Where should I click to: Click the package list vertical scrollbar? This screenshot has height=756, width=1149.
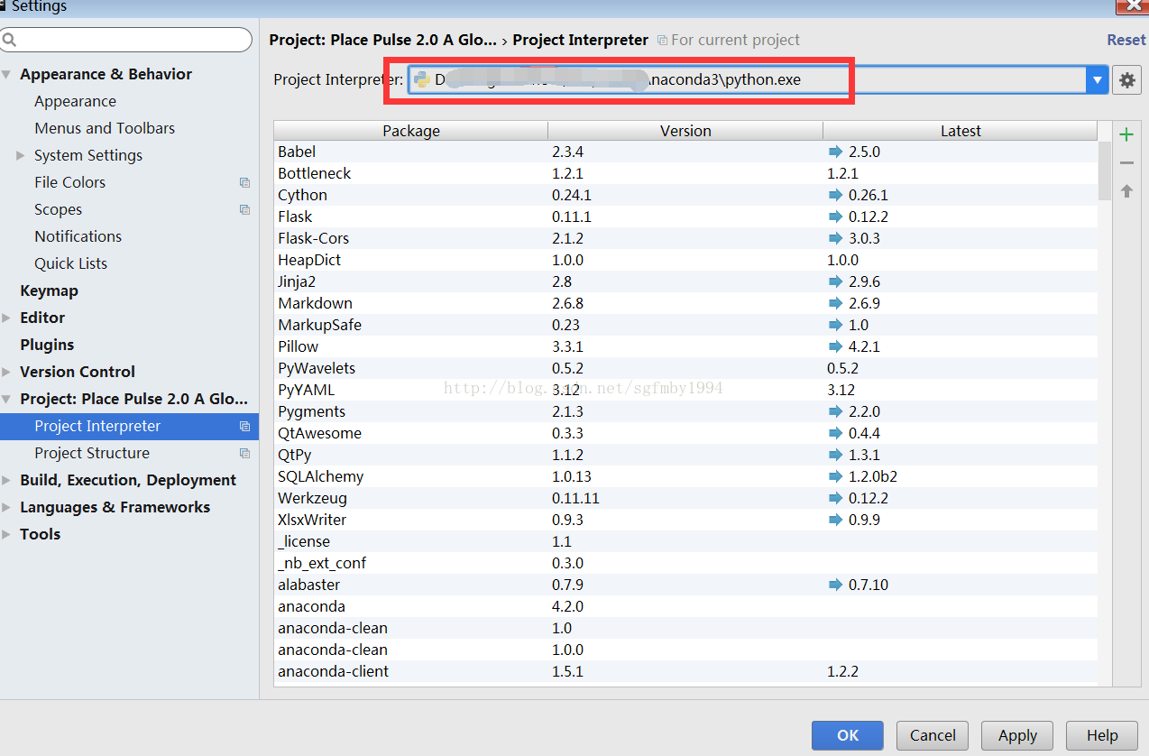(1105, 171)
